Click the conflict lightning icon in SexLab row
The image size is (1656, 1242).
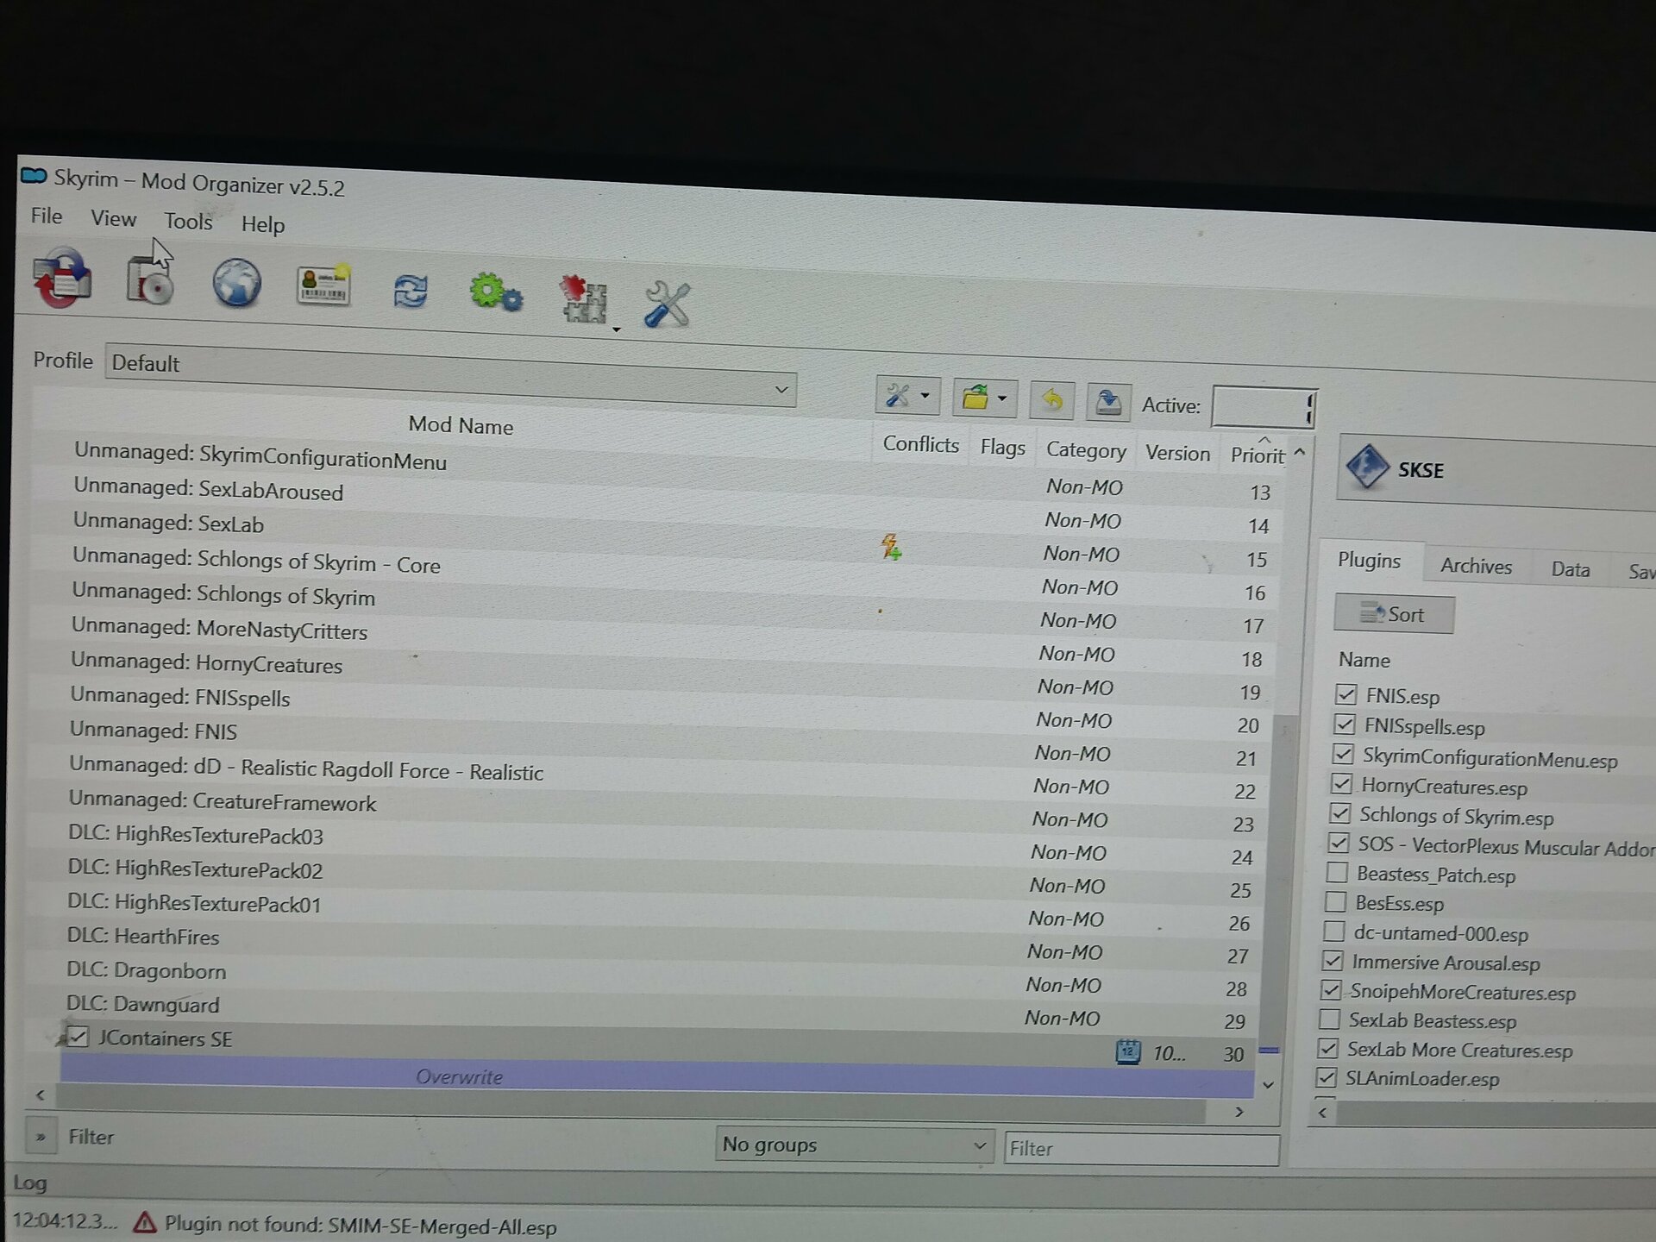(891, 547)
